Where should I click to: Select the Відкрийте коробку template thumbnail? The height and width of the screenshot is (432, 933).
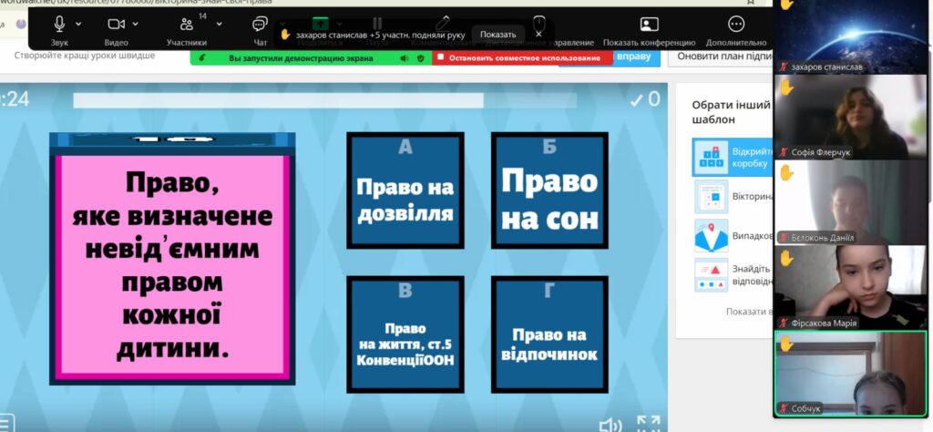711,157
